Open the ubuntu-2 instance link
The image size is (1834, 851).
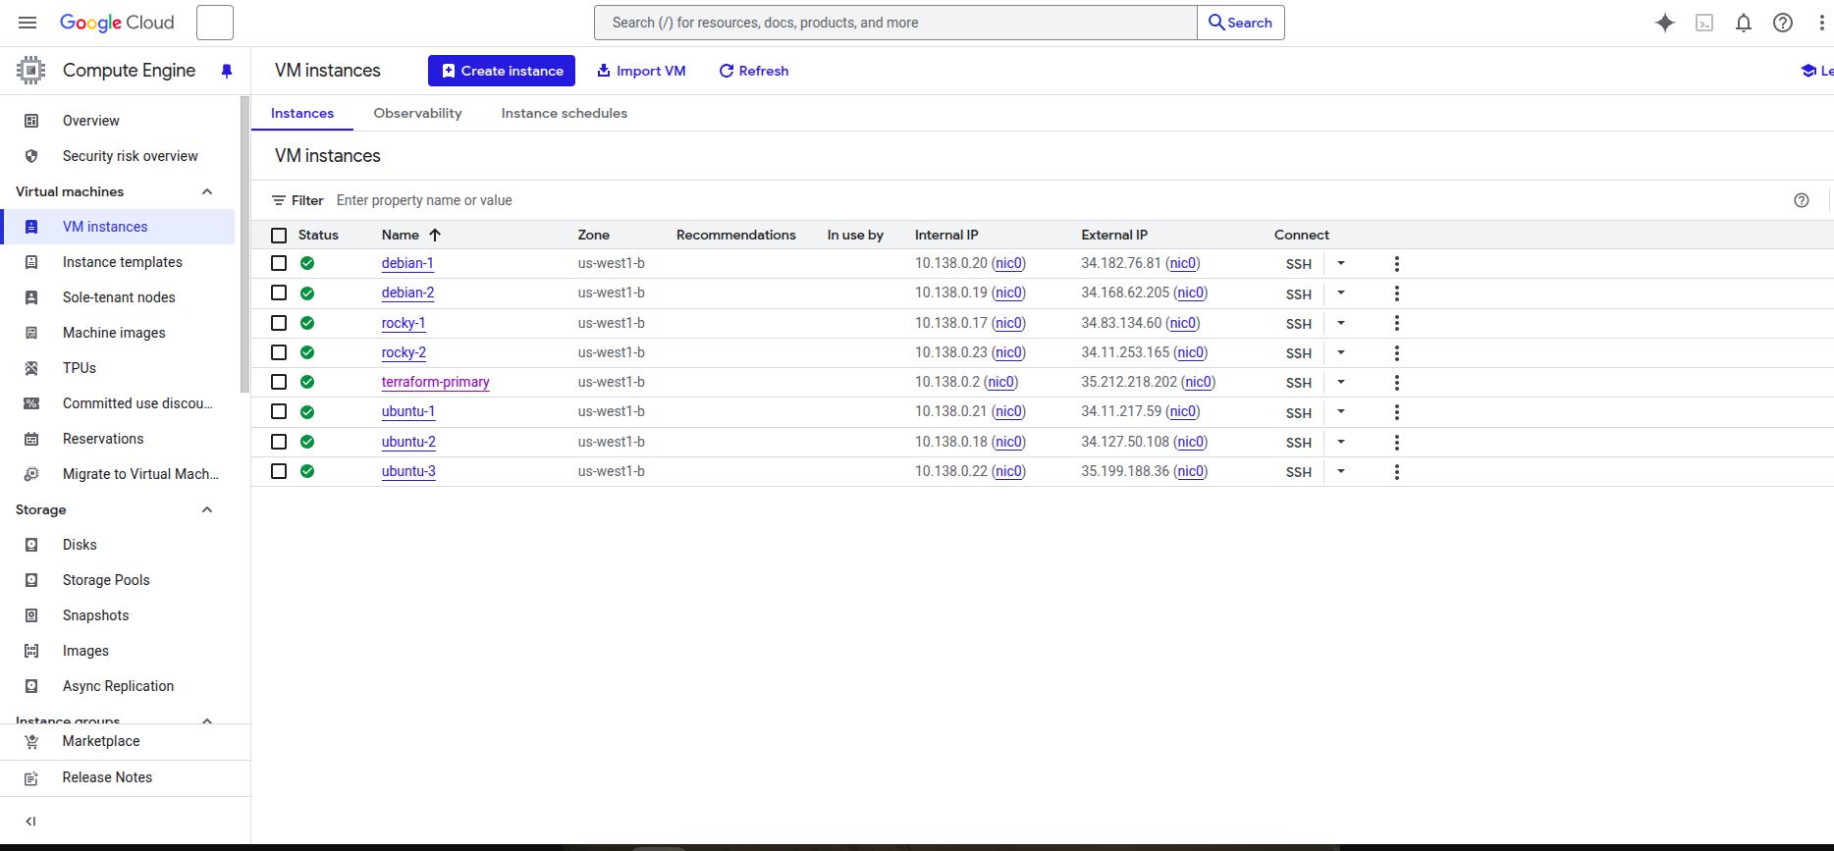pyautogui.click(x=408, y=442)
